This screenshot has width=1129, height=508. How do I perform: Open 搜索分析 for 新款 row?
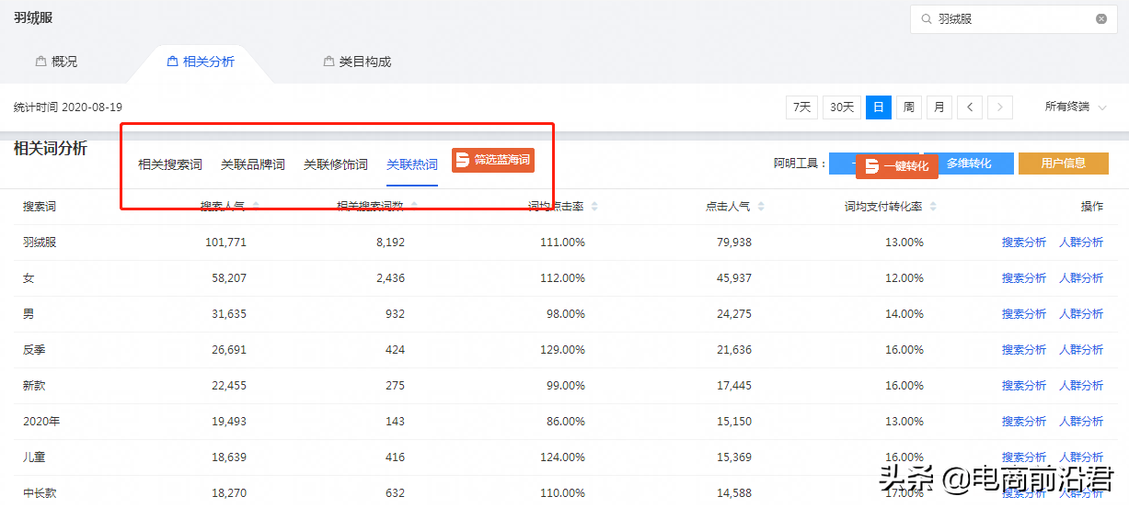1024,386
